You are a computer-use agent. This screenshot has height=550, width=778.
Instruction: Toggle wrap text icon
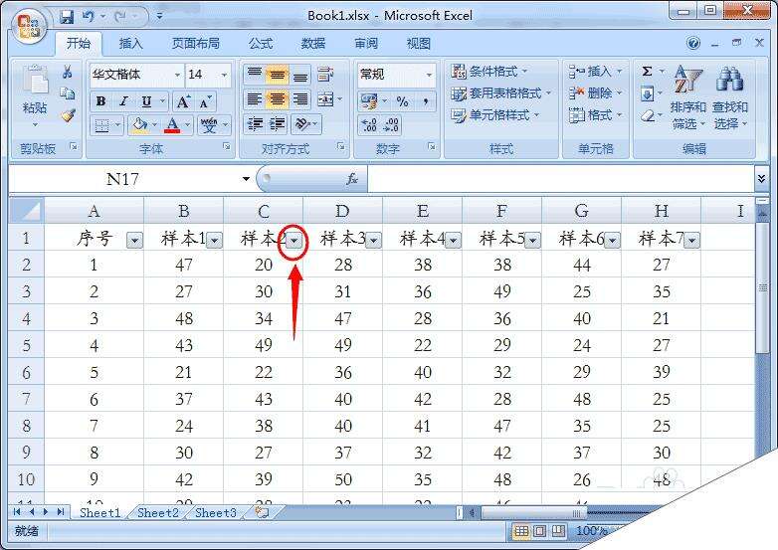[x=325, y=75]
